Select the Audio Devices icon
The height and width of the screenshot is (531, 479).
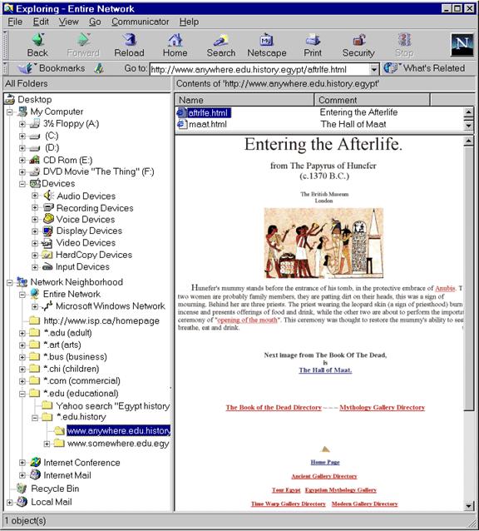click(48, 196)
